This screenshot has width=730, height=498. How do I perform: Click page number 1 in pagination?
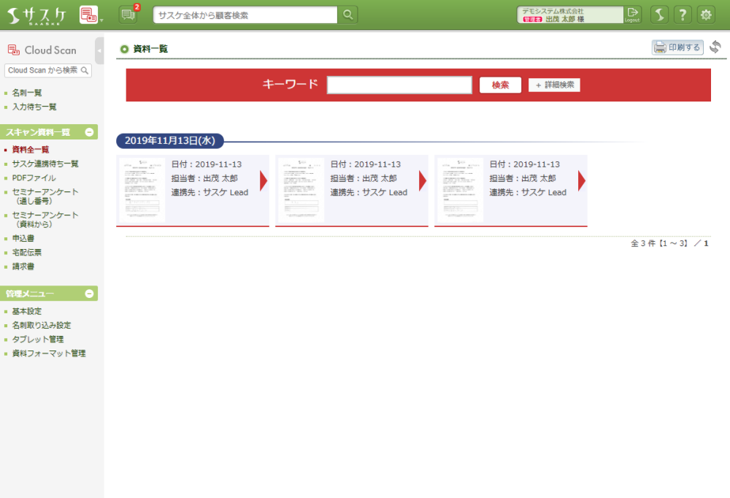pyautogui.click(x=706, y=243)
